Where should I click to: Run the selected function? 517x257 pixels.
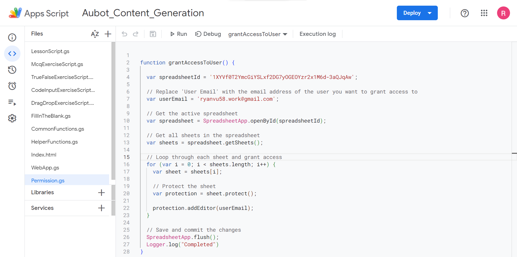pos(178,34)
